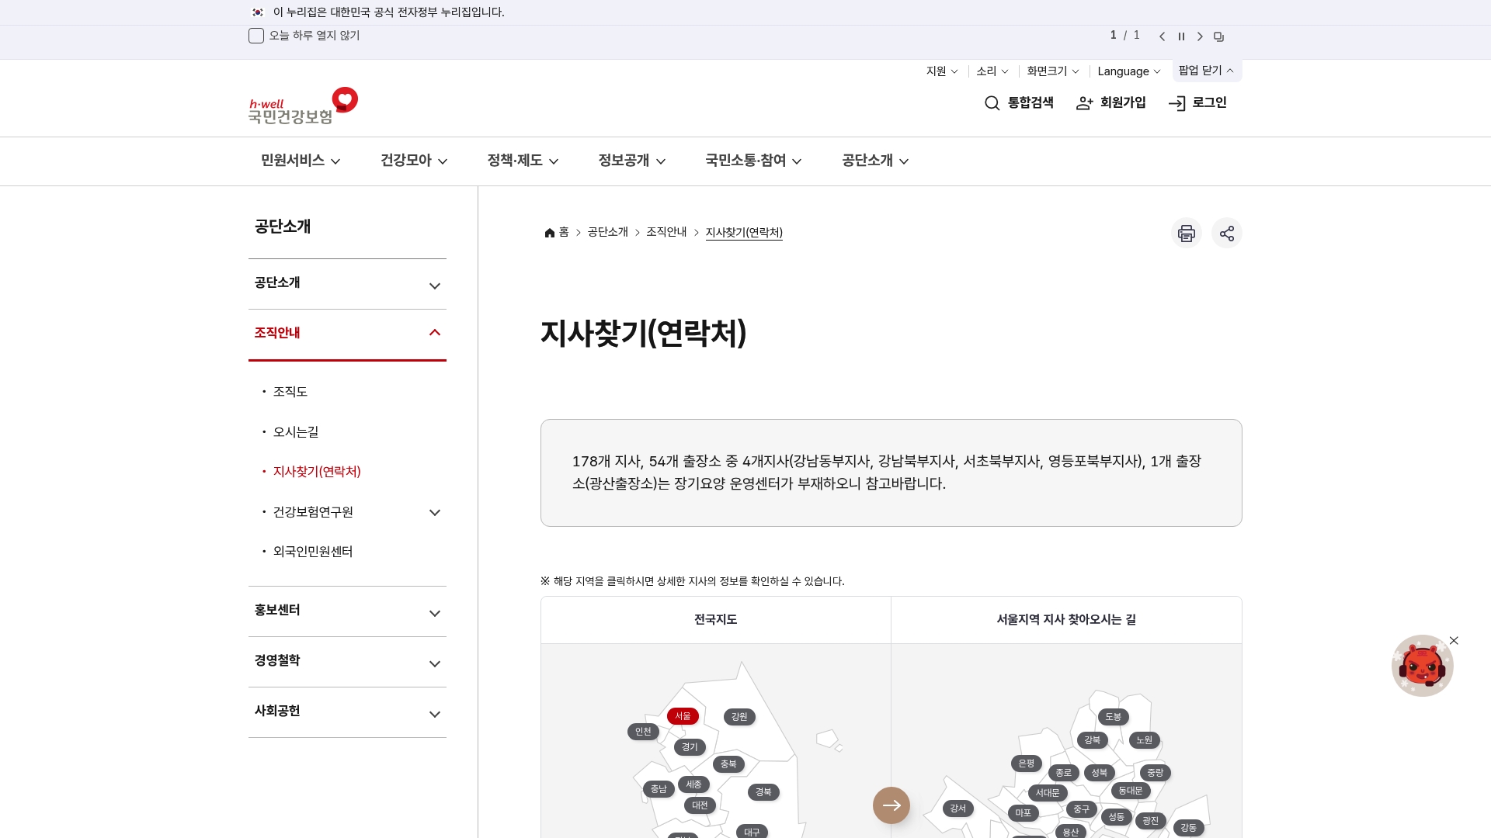Open the Language dropdown
The width and height of the screenshot is (1491, 838).
point(1128,71)
